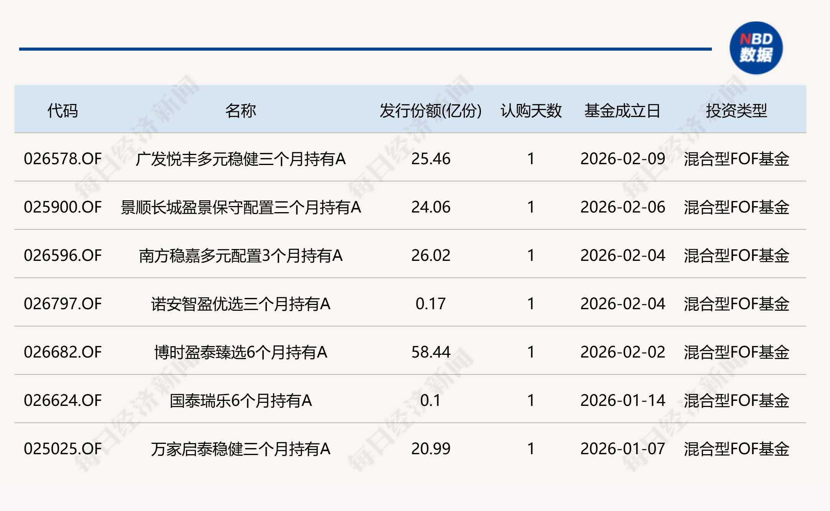The height and width of the screenshot is (511, 830).
Task: Click the 26.02 issue share value
Action: point(430,255)
